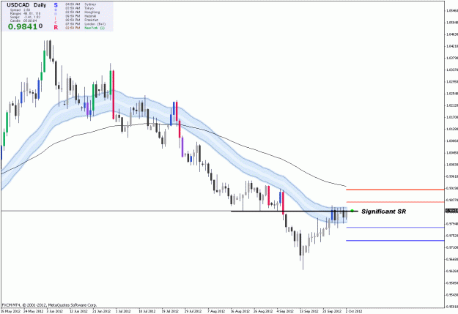The image size is (458, 314).
Task: Click the "7 Aug 2012" date label
Action: [216, 311]
